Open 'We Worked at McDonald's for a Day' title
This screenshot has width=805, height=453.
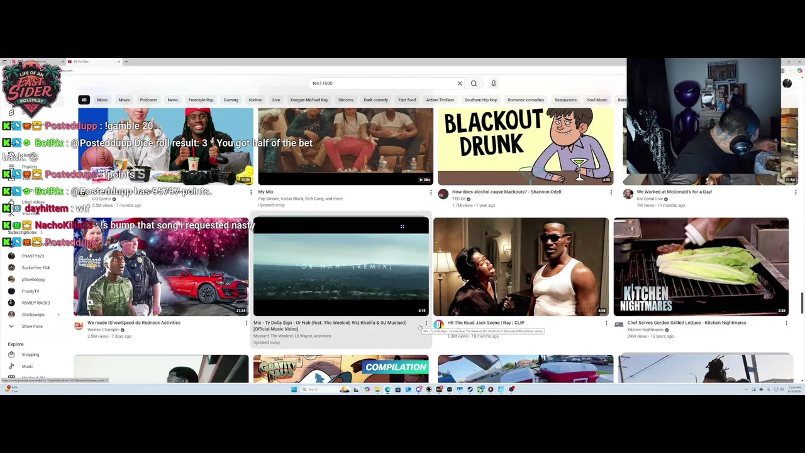tap(674, 192)
